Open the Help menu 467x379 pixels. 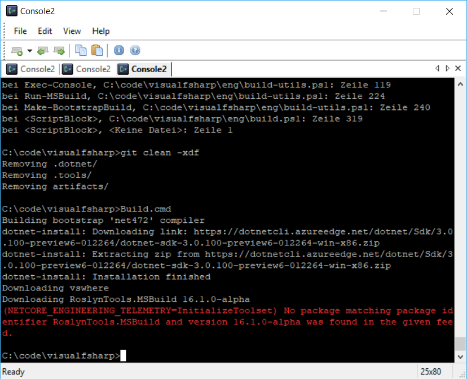100,31
